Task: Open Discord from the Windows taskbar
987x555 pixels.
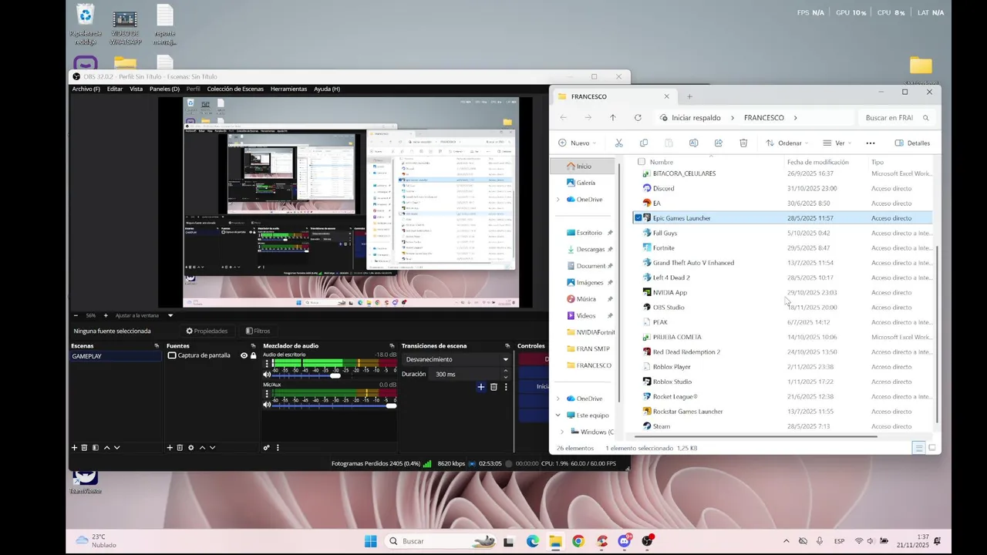Action: (625, 541)
